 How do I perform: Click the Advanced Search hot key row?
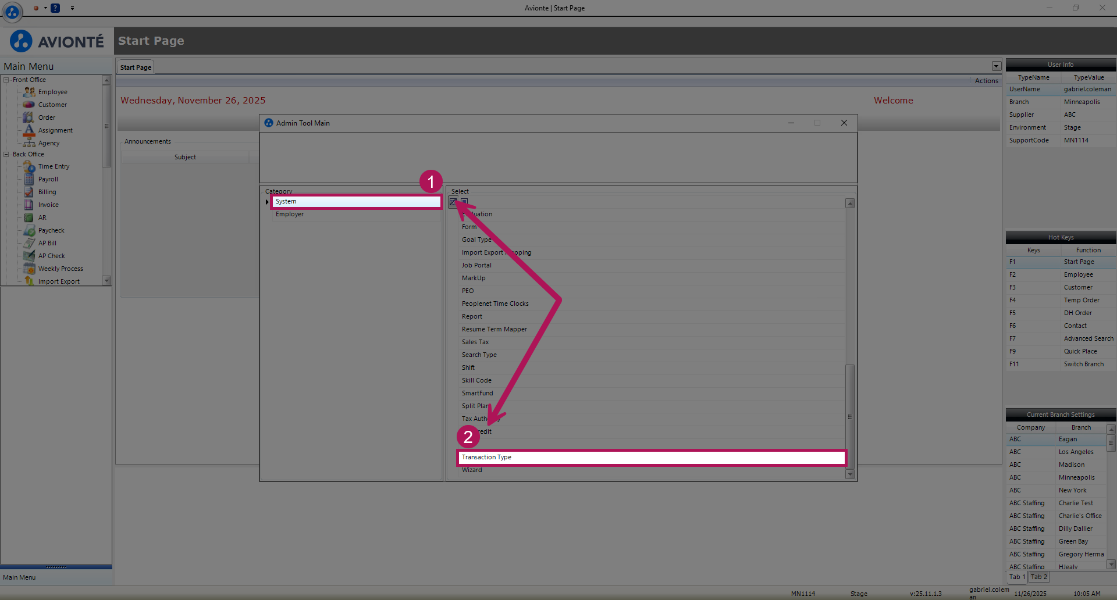click(1061, 338)
